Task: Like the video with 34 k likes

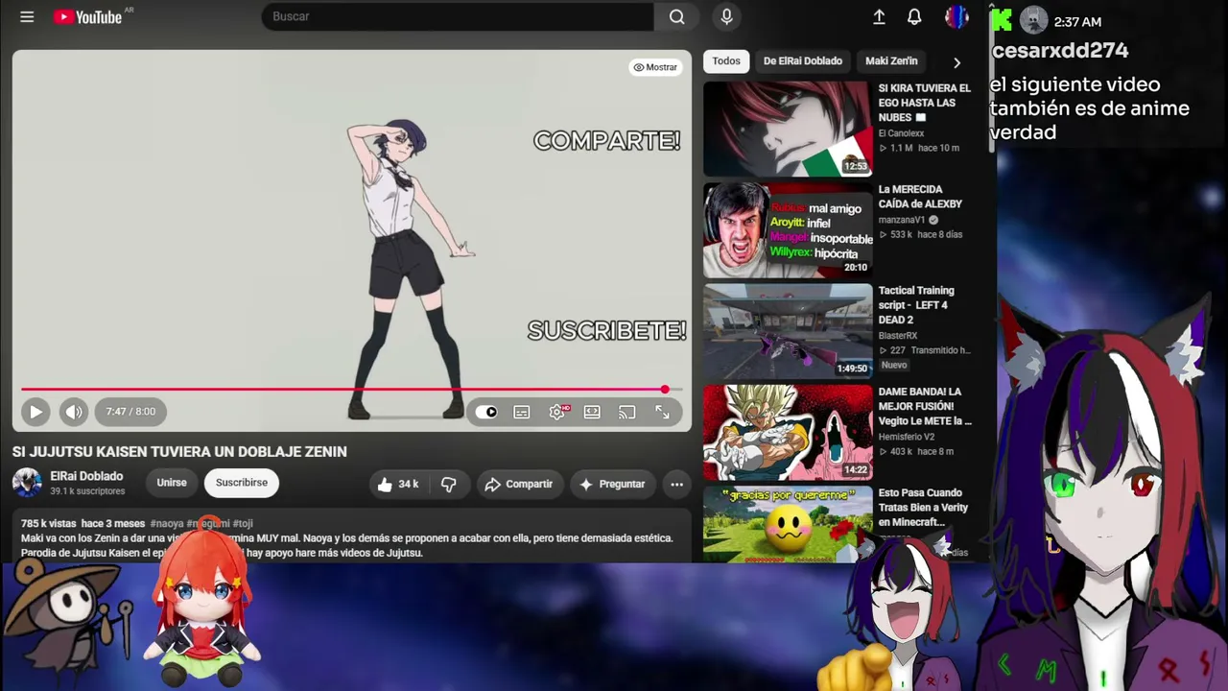Action: pos(398,484)
